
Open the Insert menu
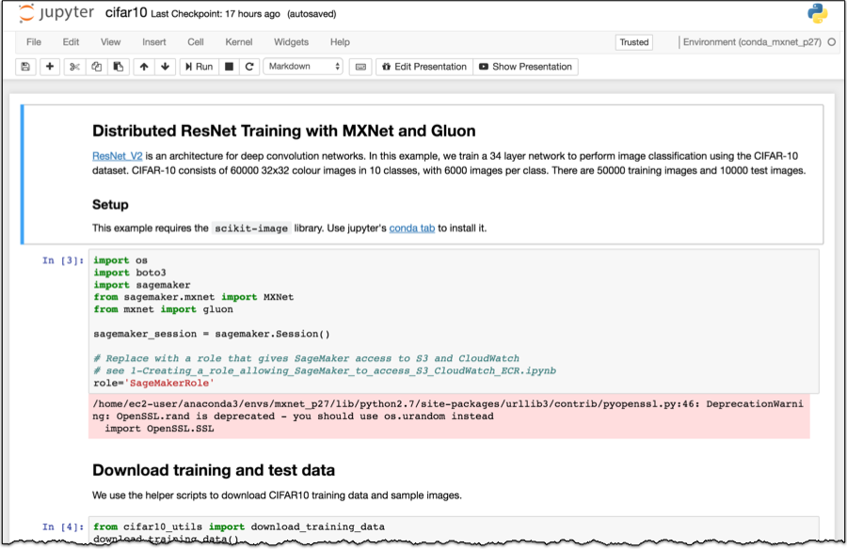click(154, 42)
